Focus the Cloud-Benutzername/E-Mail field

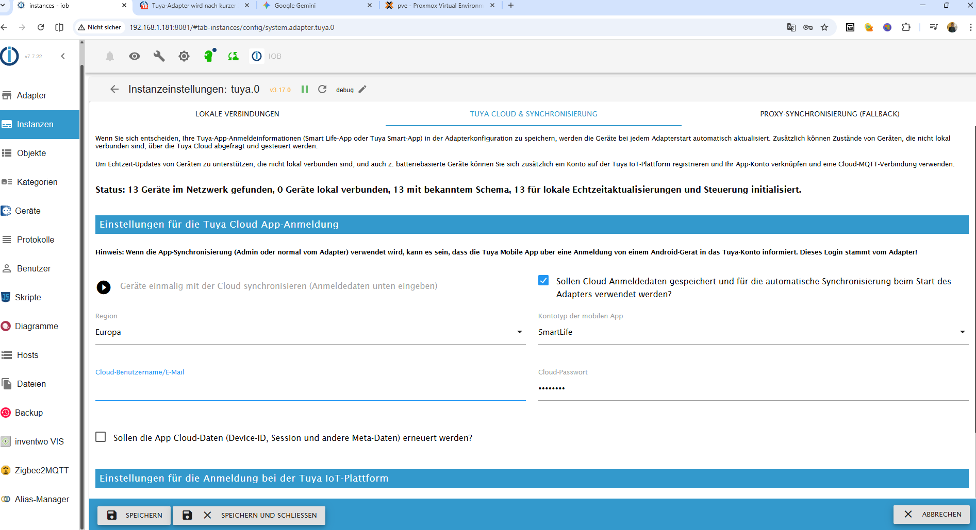(x=309, y=389)
